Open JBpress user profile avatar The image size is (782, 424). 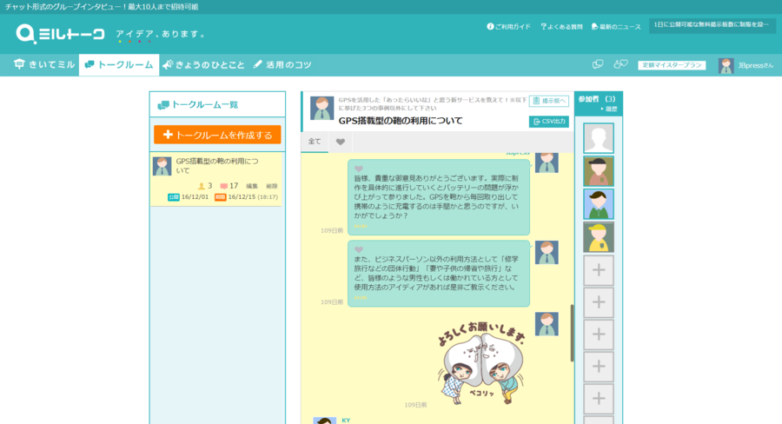click(x=726, y=65)
